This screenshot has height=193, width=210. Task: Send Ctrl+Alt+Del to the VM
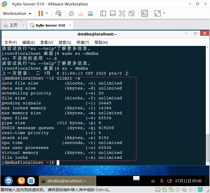pos(59,14)
